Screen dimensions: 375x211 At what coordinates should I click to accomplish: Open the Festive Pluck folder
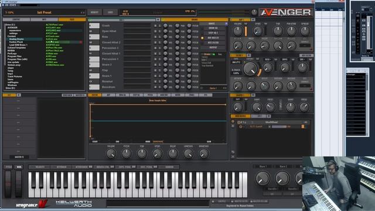[16, 42]
